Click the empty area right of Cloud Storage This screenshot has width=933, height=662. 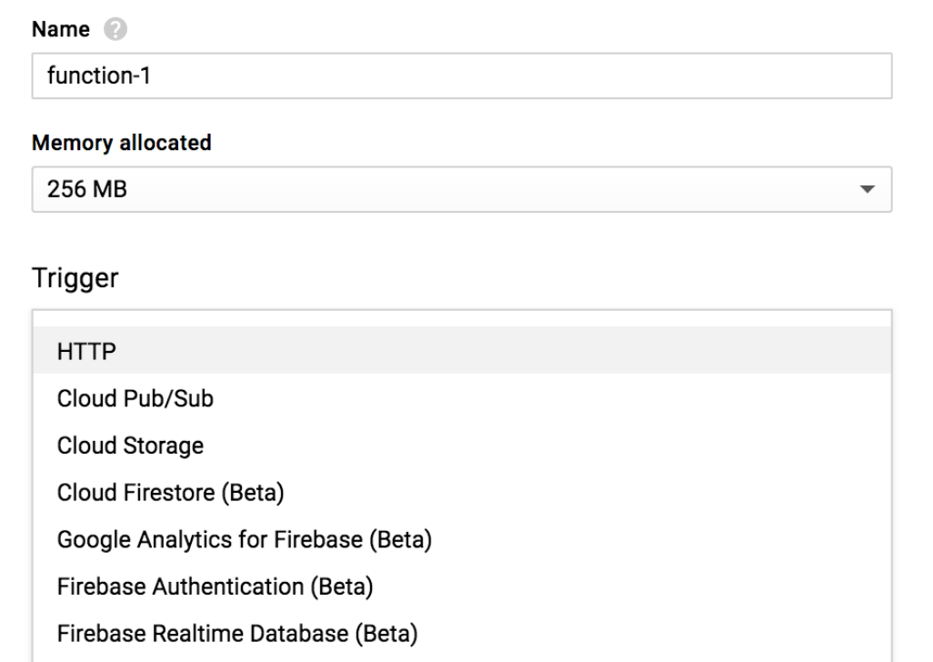pos(547,445)
